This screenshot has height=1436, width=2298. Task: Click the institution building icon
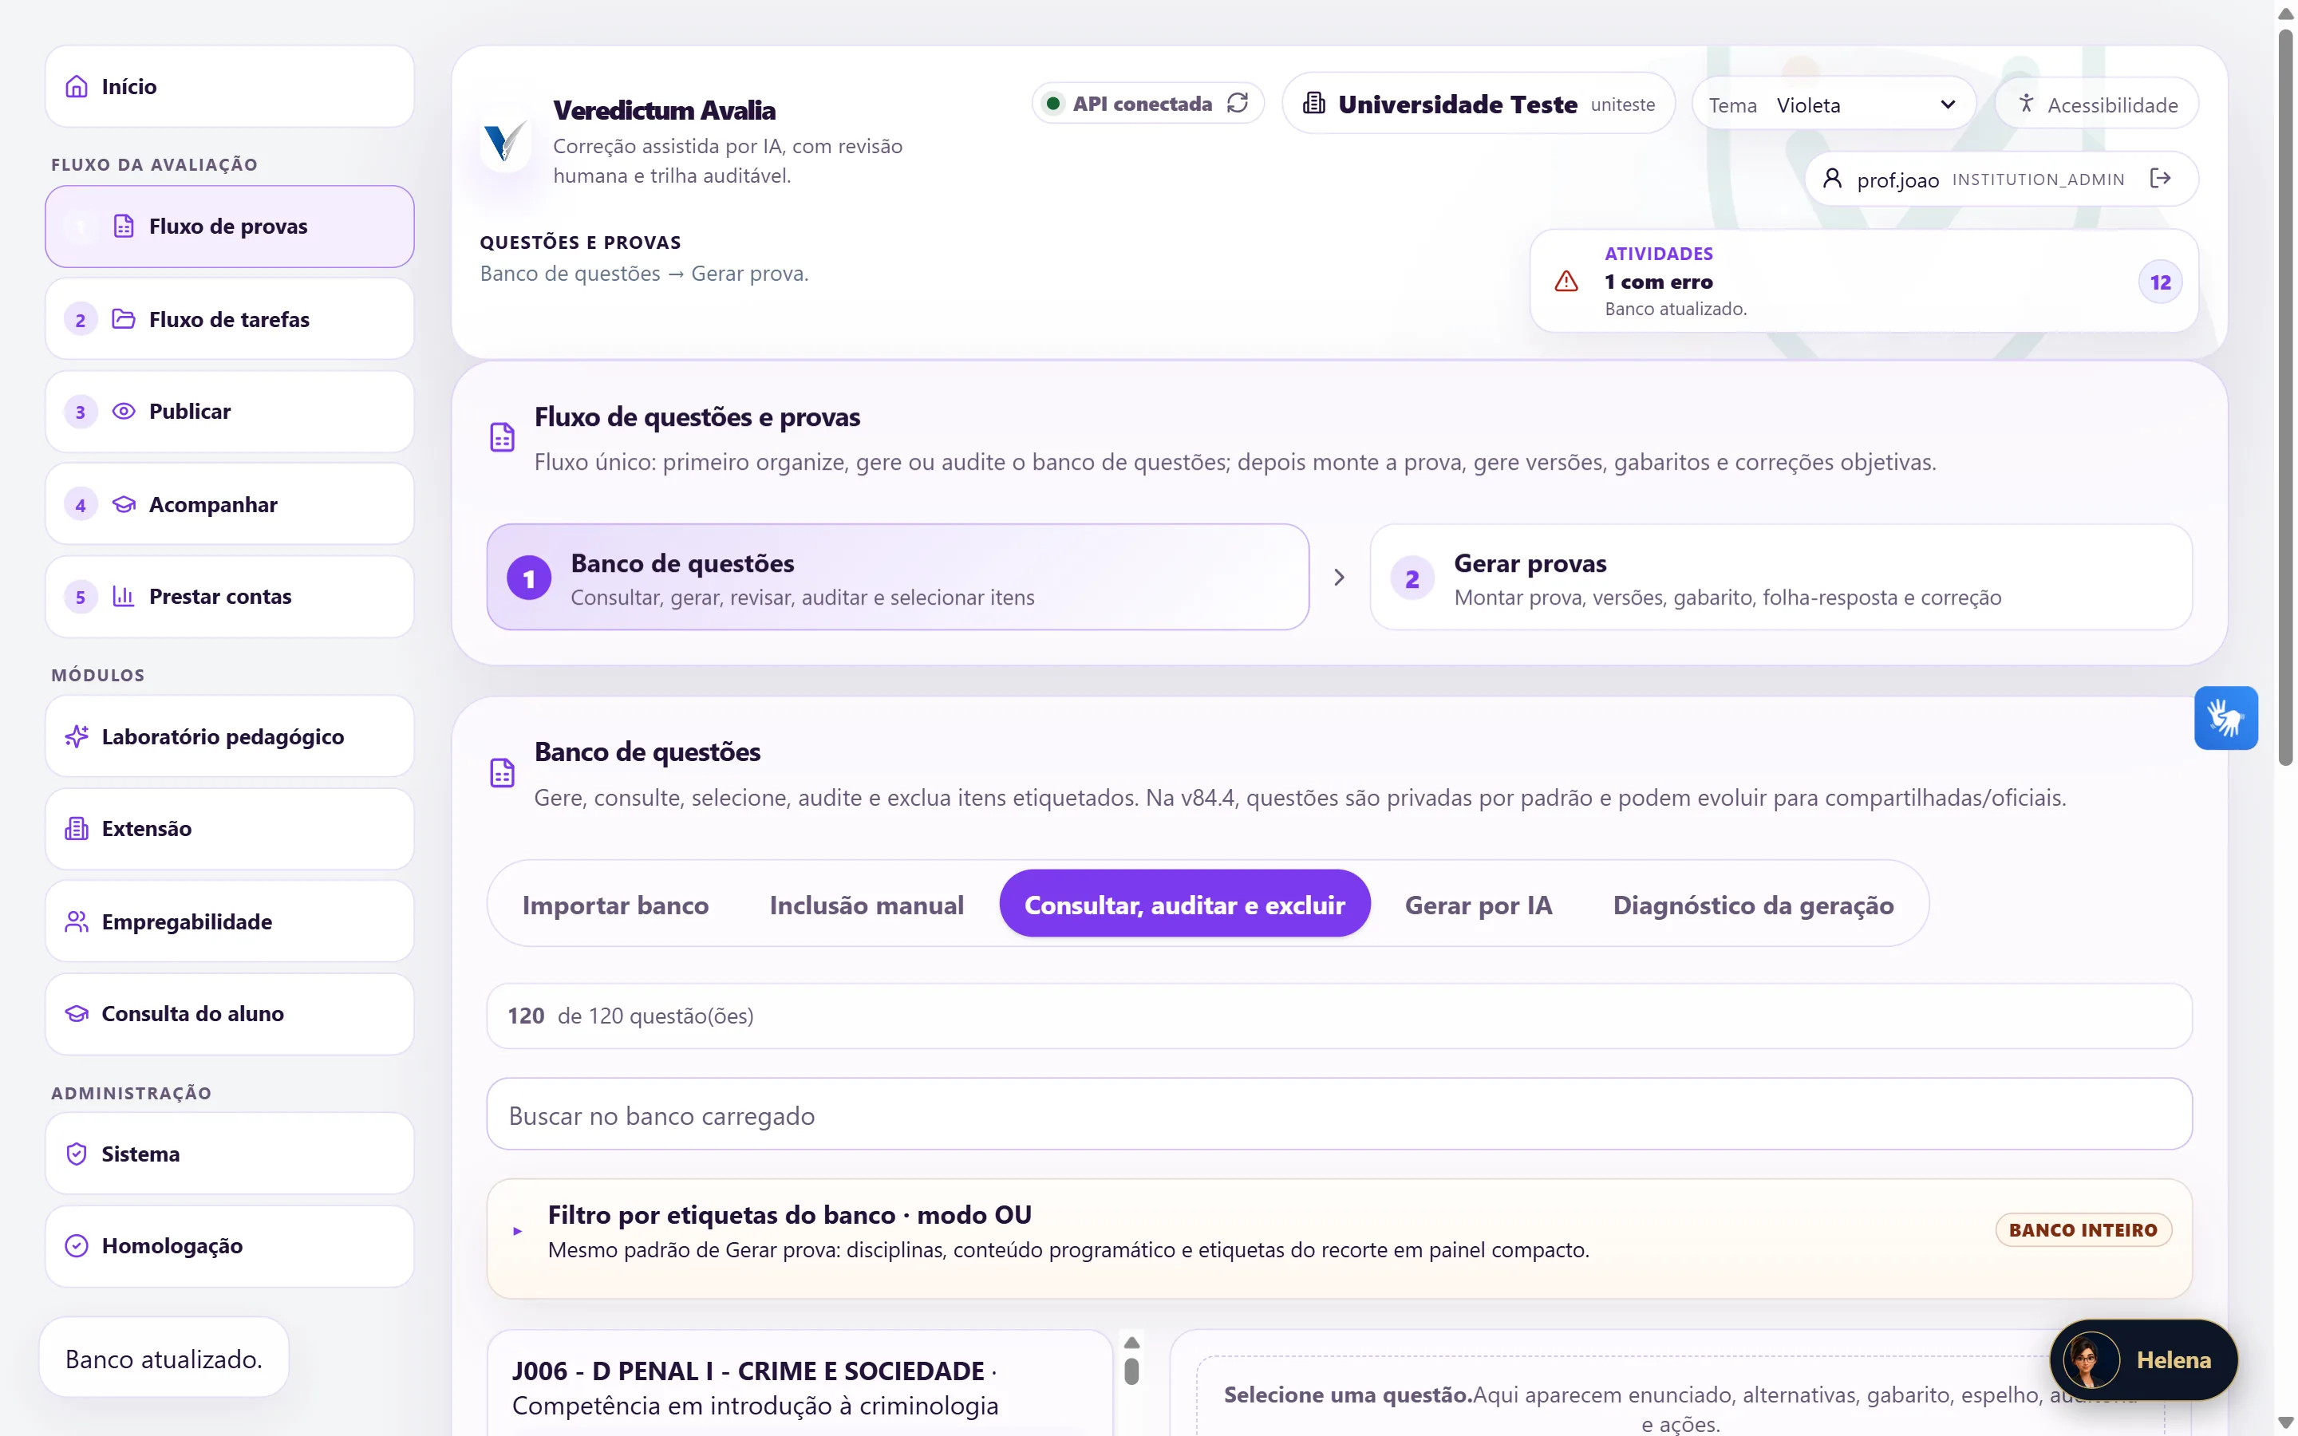coord(1314,103)
